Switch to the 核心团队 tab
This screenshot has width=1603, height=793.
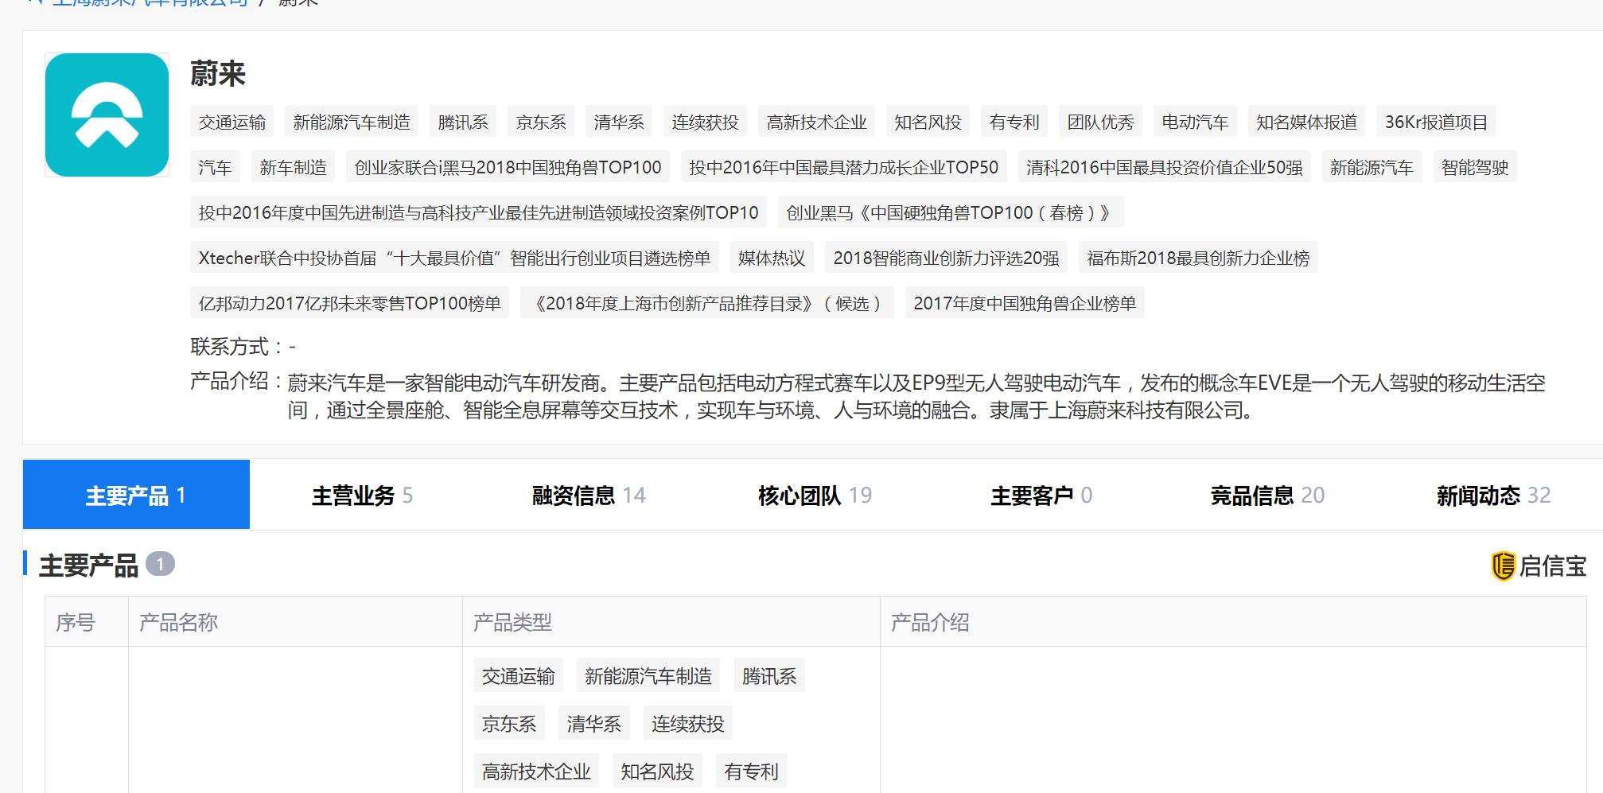click(x=815, y=495)
